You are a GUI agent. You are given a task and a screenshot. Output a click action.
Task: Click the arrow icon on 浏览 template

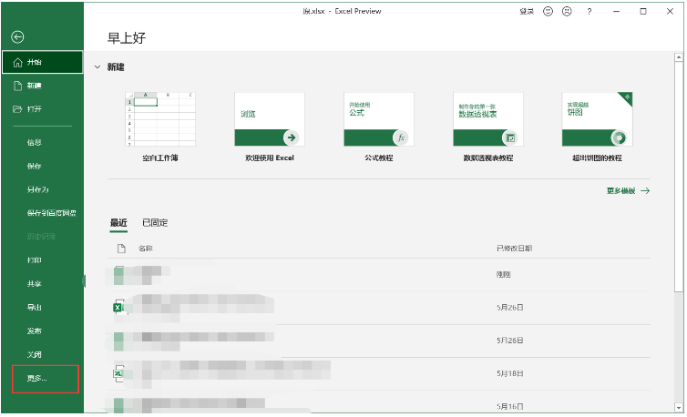(x=291, y=137)
